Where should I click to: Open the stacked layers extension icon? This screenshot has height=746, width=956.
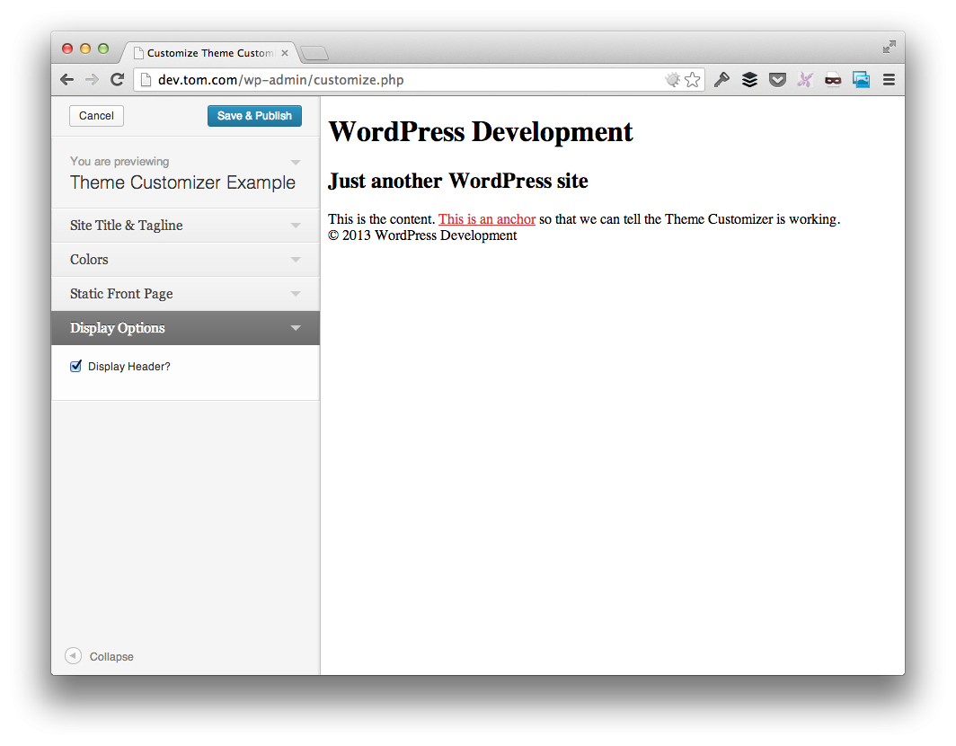point(749,80)
